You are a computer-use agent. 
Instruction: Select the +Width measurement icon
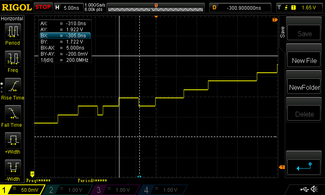(x=13, y=140)
